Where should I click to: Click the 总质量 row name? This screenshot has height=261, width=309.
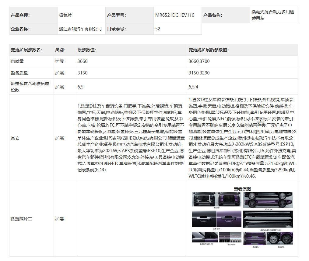17,61
